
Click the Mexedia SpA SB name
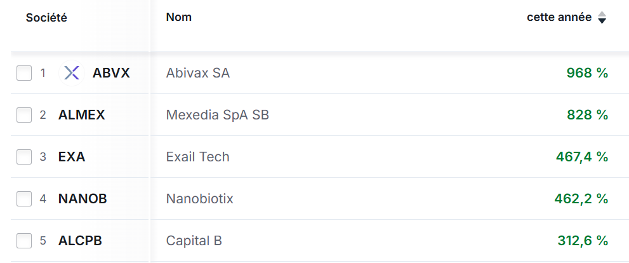pos(222,115)
